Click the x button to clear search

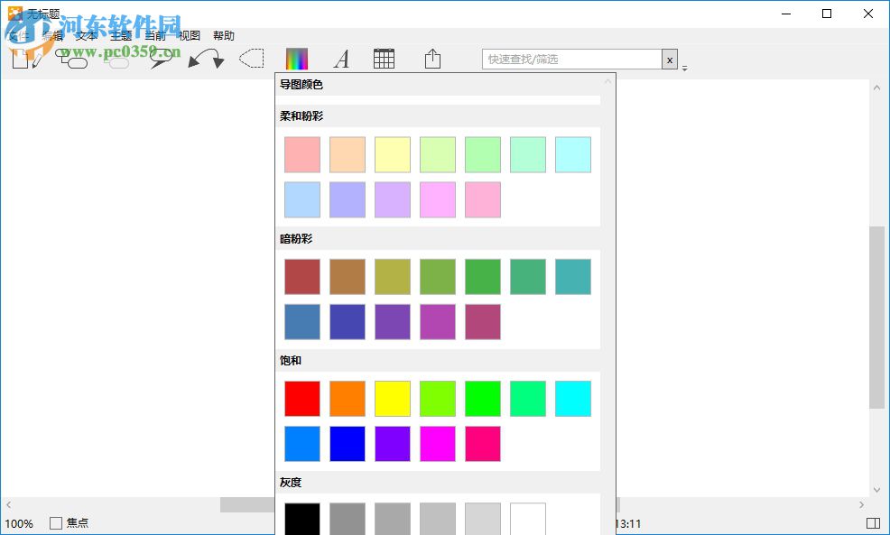[x=670, y=58]
